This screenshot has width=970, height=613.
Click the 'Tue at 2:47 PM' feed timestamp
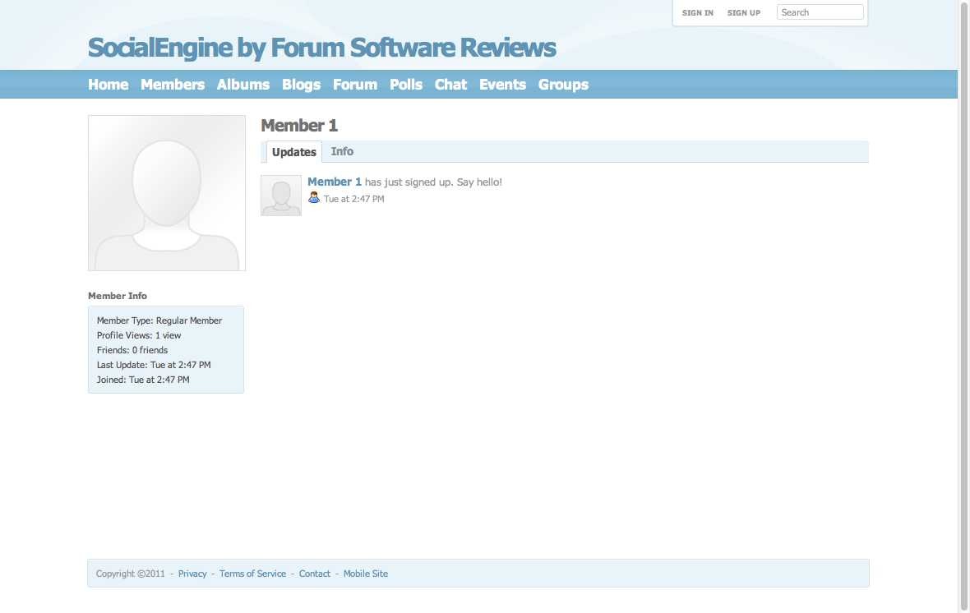click(x=353, y=199)
